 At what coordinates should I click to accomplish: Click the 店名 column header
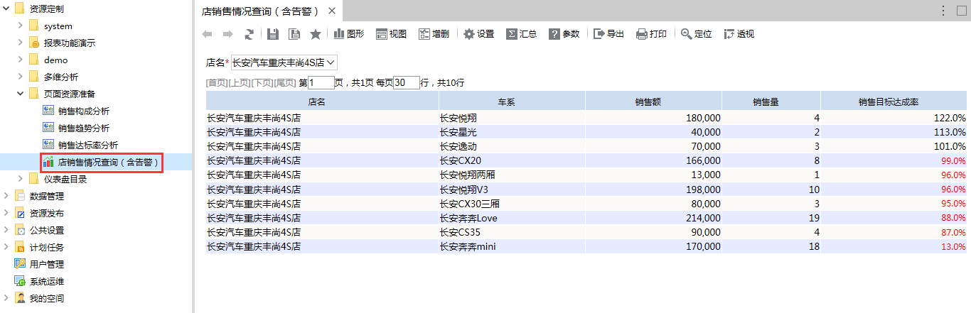coord(322,101)
